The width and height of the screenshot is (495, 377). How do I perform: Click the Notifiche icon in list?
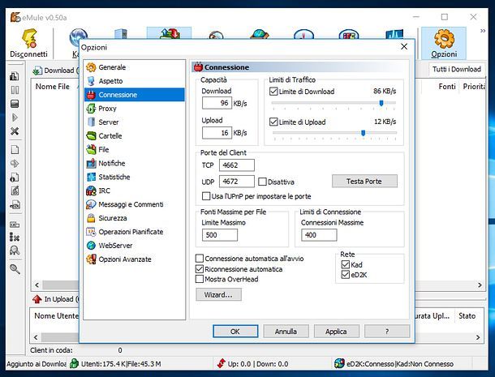click(x=91, y=163)
